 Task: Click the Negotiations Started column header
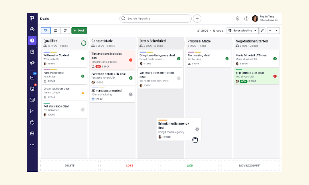coord(256,43)
